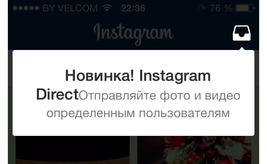Viewport: 267px width, 164px height.
Task: Tap the Instagram logo in header
Action: click(133, 35)
